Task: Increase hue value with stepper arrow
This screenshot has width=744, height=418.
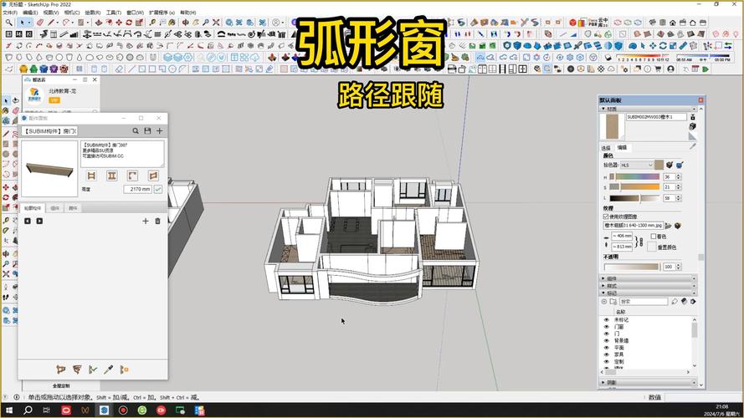Action: [678, 175]
